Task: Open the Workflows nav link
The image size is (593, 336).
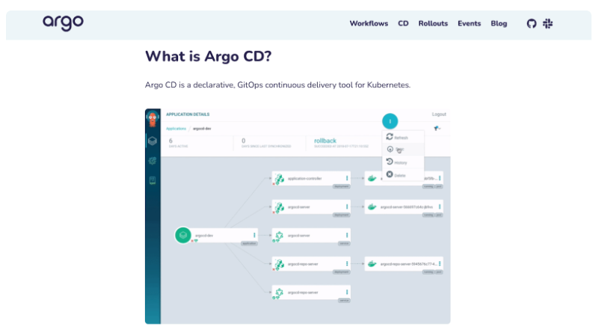Action: pos(369,23)
